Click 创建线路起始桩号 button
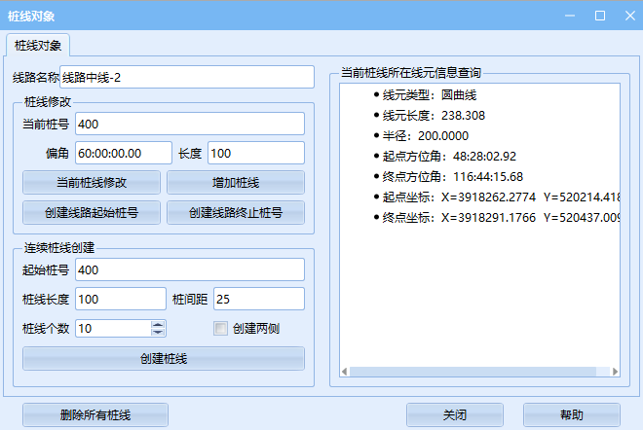This screenshot has height=430, width=643. point(92,212)
